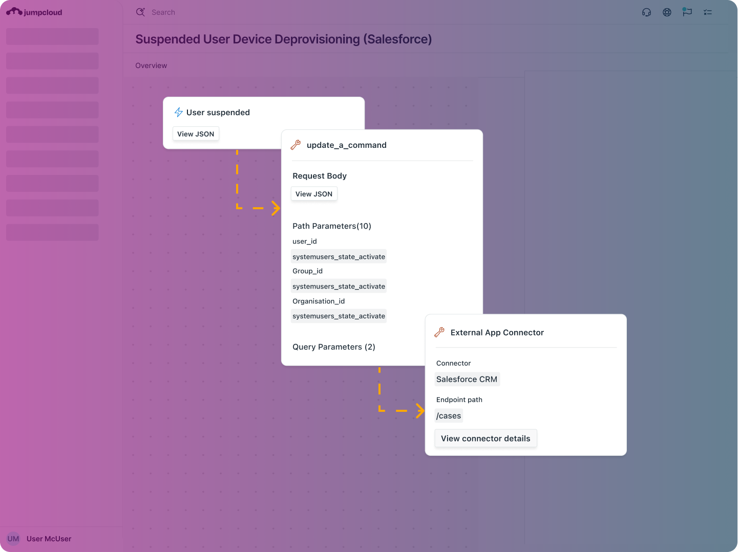Open the lifebuoy help icon
The height and width of the screenshot is (552, 738).
click(667, 12)
